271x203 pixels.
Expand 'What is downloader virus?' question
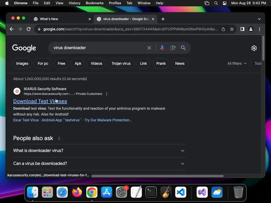click(x=100, y=150)
